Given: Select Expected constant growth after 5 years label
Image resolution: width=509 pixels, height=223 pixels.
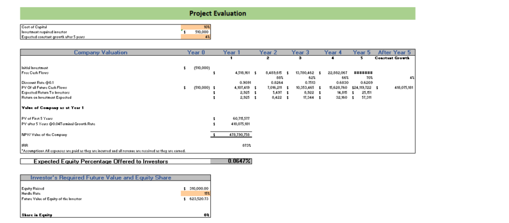Looking at the screenshot, I should pos(53,37).
